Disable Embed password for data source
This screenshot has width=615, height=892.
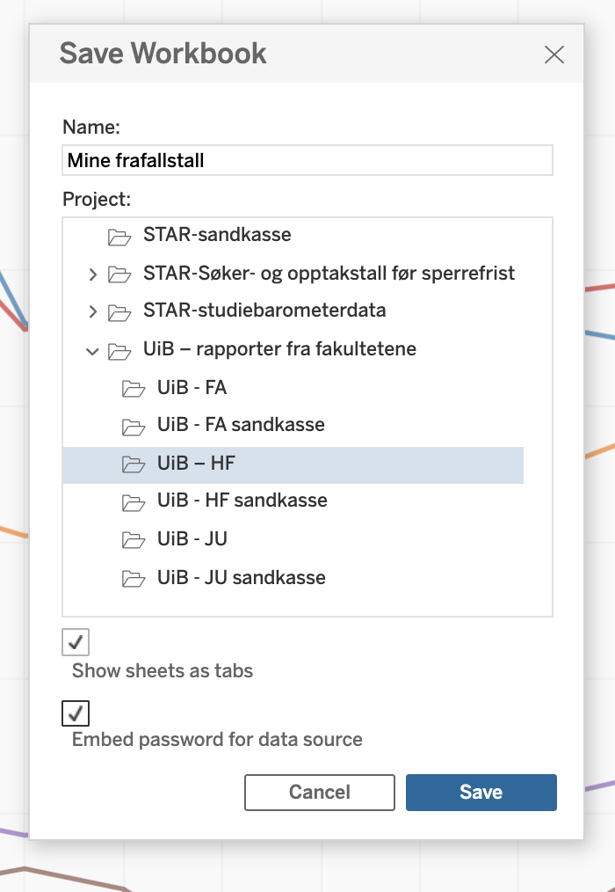click(x=76, y=713)
